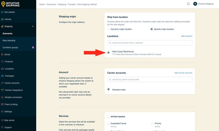Click the Activity chart icon
Image resolution: width=219 pixels, height=131 pixels.
2,19
